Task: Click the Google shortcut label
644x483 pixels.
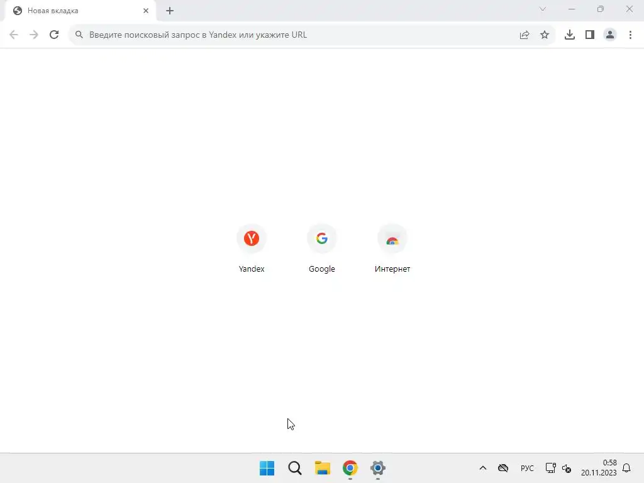Action: coord(321,269)
